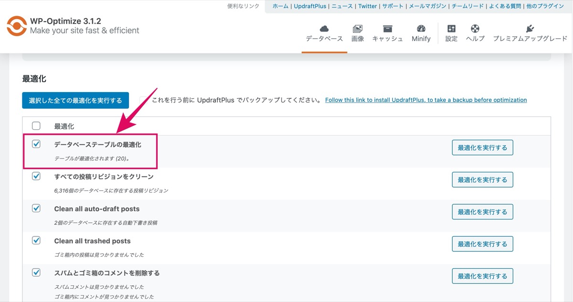
Task: Open the Twitter link
Action: 367,6
